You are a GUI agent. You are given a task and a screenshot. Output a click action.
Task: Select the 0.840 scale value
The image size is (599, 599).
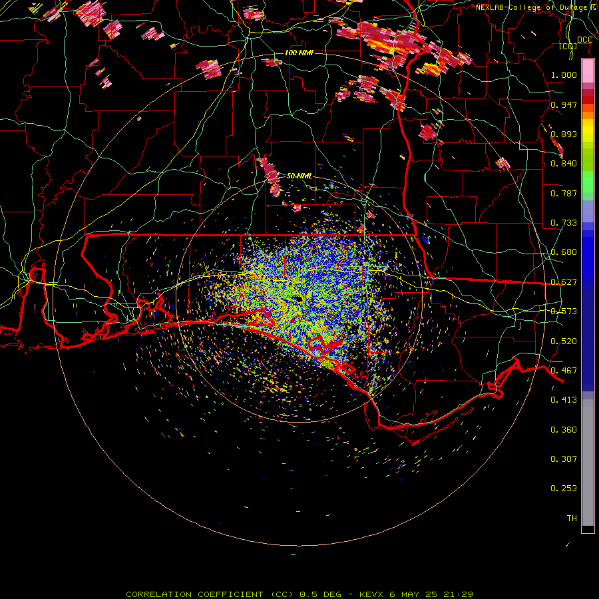(564, 164)
